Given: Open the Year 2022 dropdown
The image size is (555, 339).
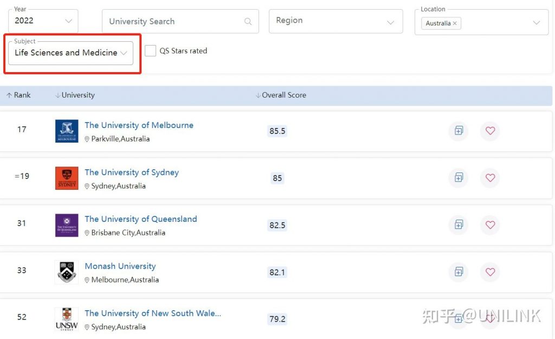Looking at the screenshot, I should (x=43, y=21).
